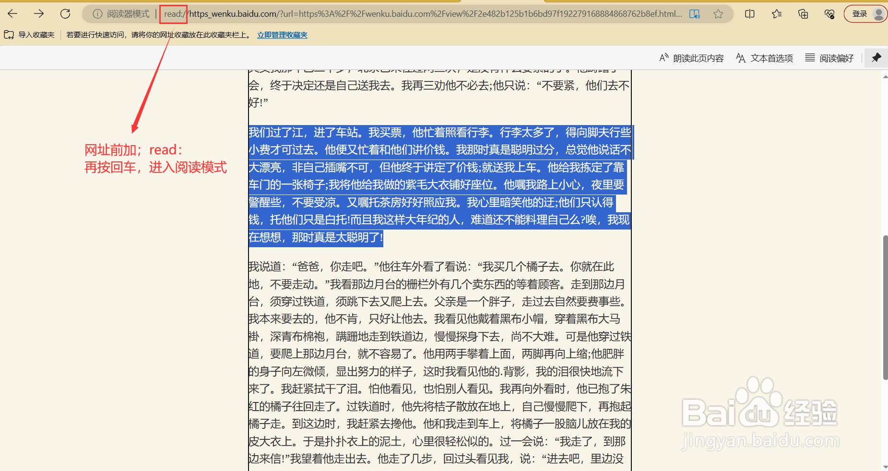
Task: Click scrollbar down arrow
Action: click(885, 467)
